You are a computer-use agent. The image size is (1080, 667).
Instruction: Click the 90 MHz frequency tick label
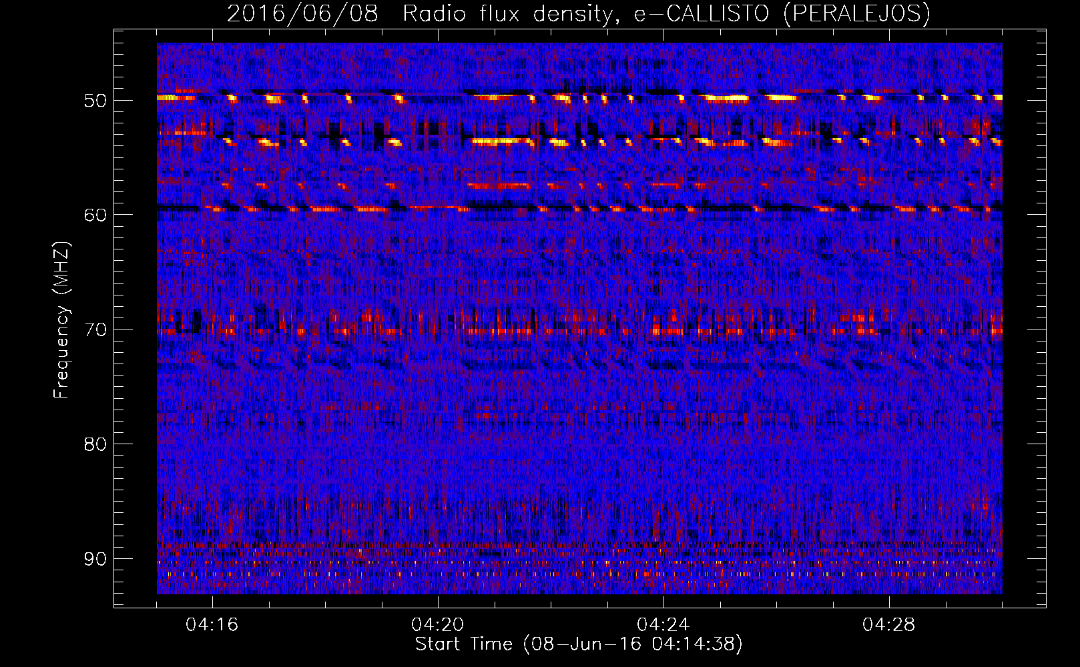(x=95, y=559)
